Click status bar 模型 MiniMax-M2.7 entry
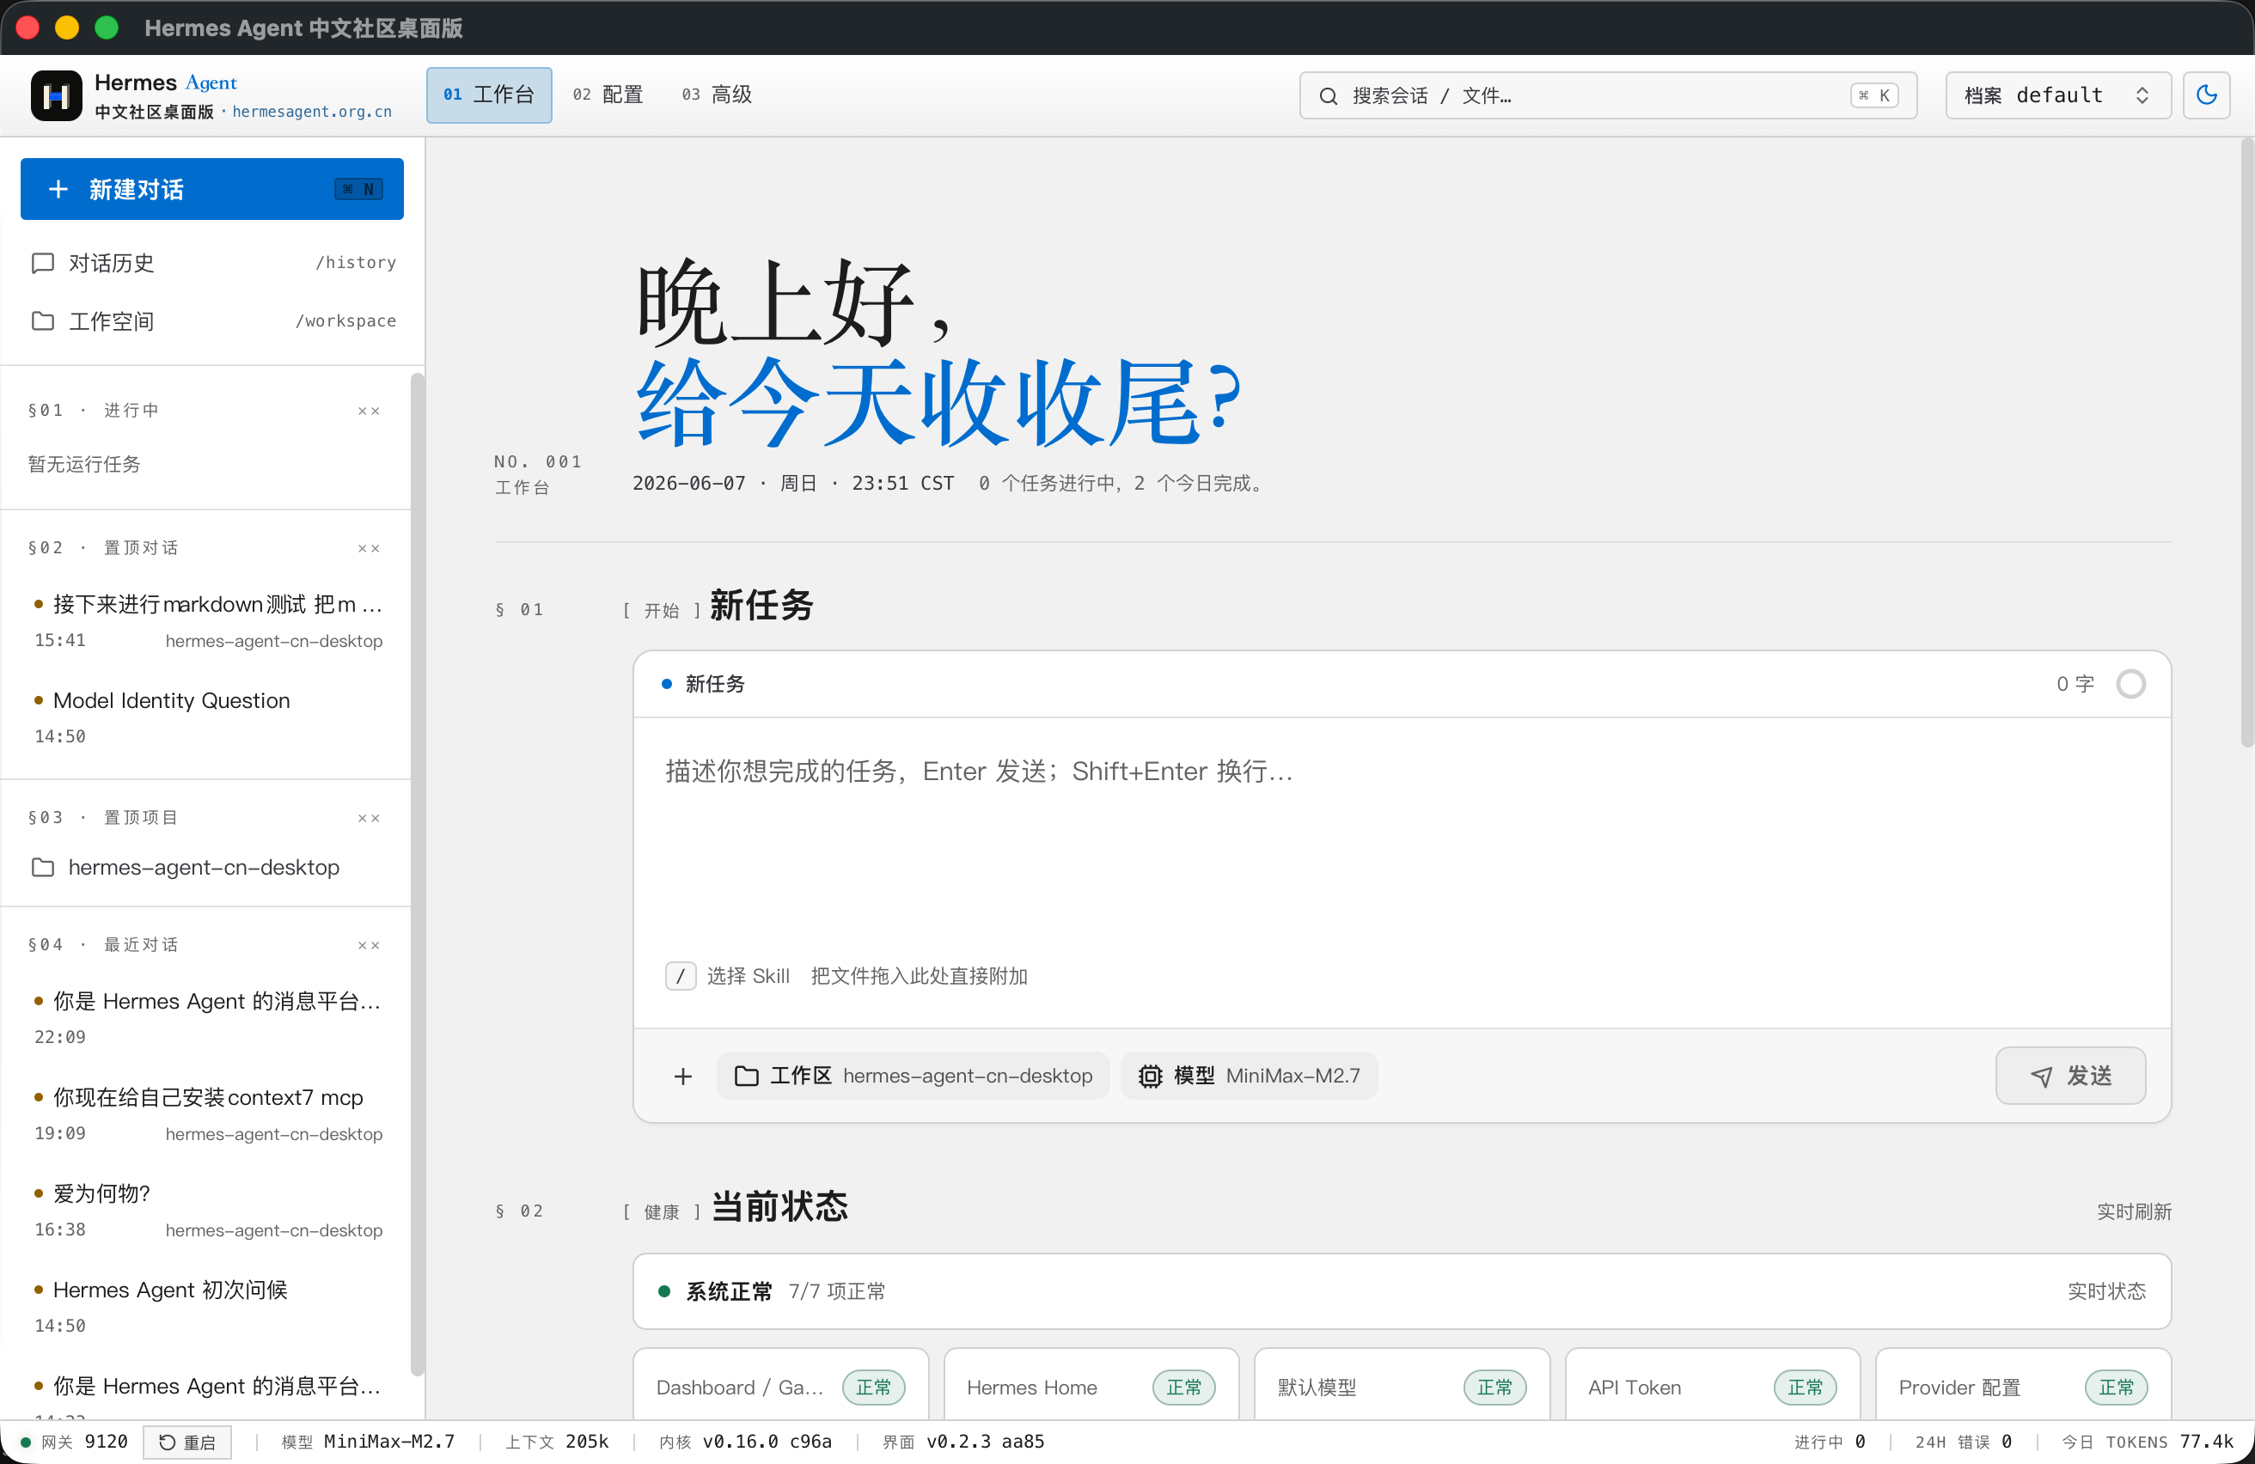2255x1464 pixels. 368,1442
